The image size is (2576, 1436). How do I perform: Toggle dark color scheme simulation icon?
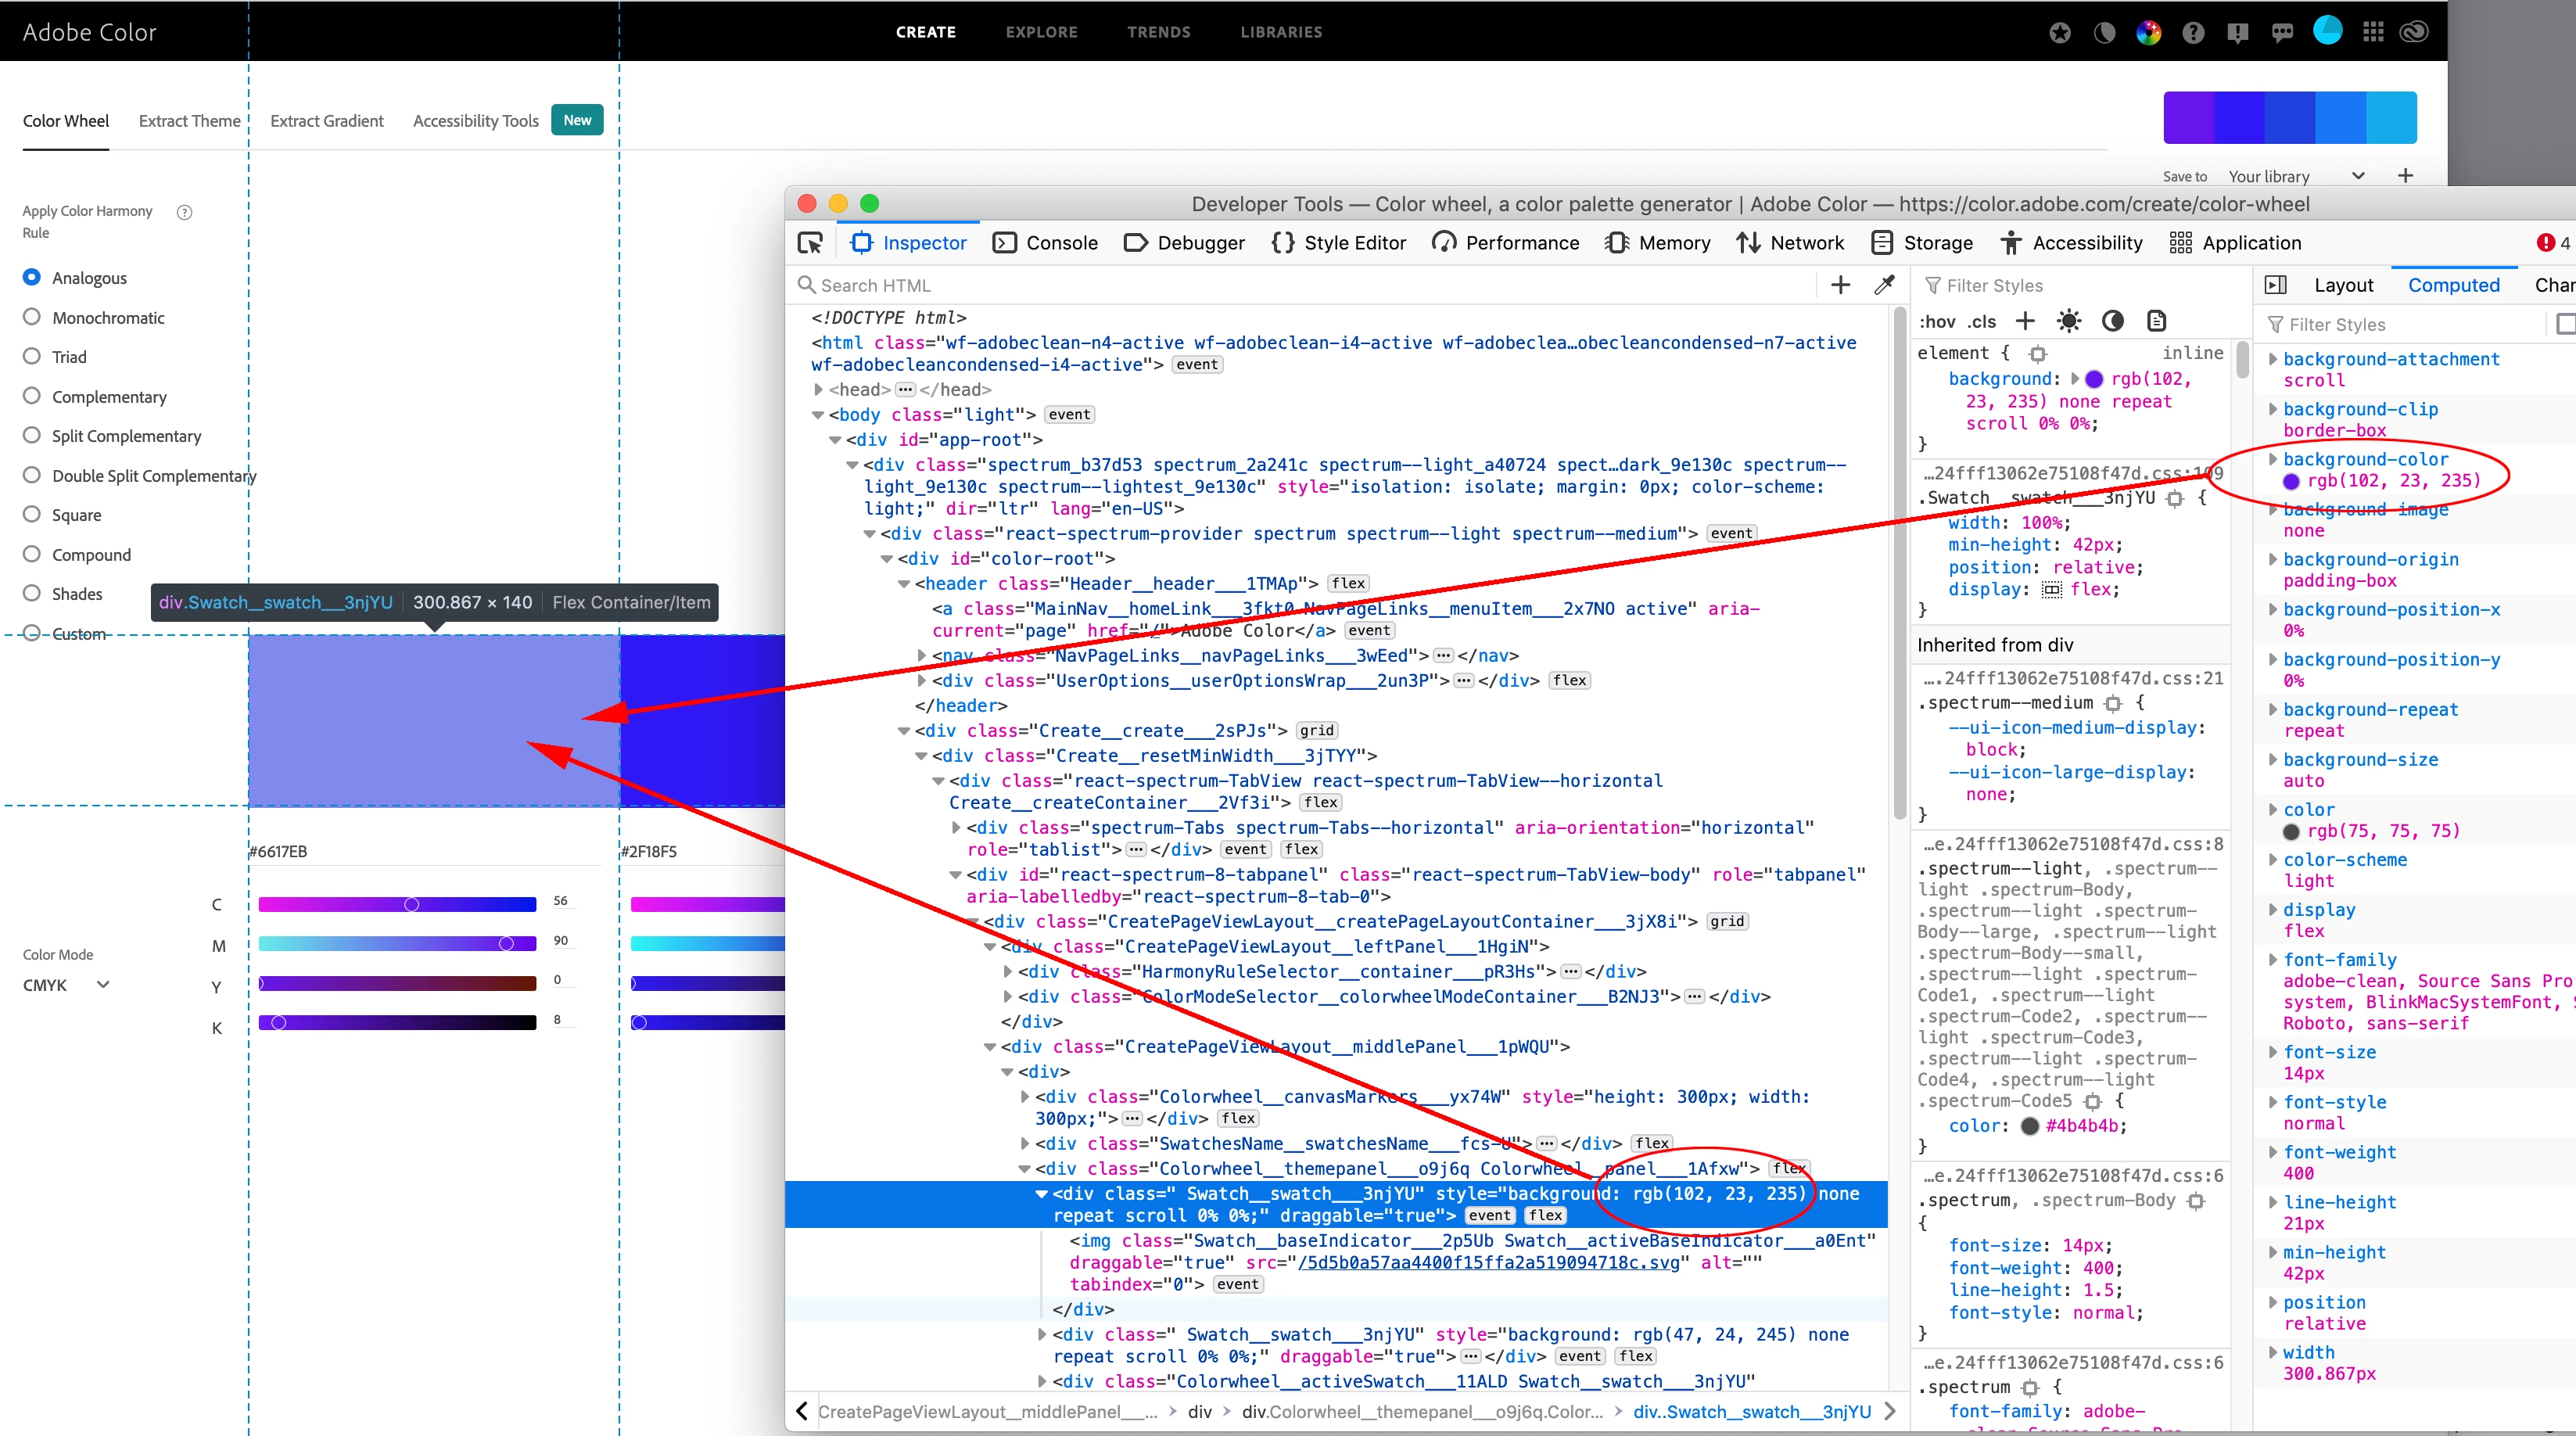click(x=2113, y=321)
